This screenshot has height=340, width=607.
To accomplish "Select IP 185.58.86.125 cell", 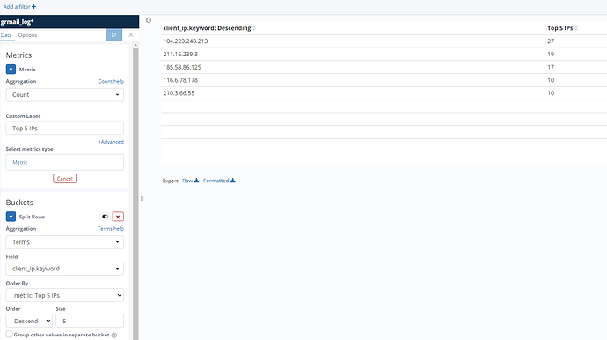I will point(182,67).
